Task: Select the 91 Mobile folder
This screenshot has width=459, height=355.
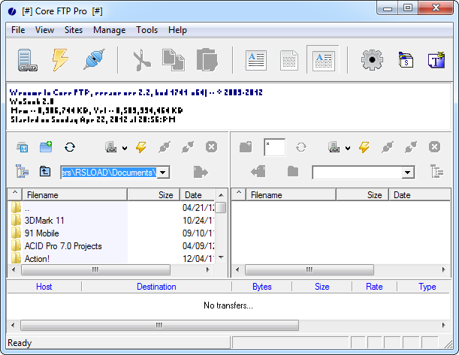Action: 41,233
